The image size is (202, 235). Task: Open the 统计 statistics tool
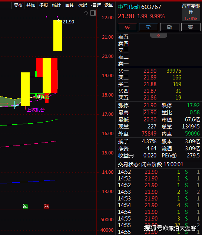coord(57,5)
